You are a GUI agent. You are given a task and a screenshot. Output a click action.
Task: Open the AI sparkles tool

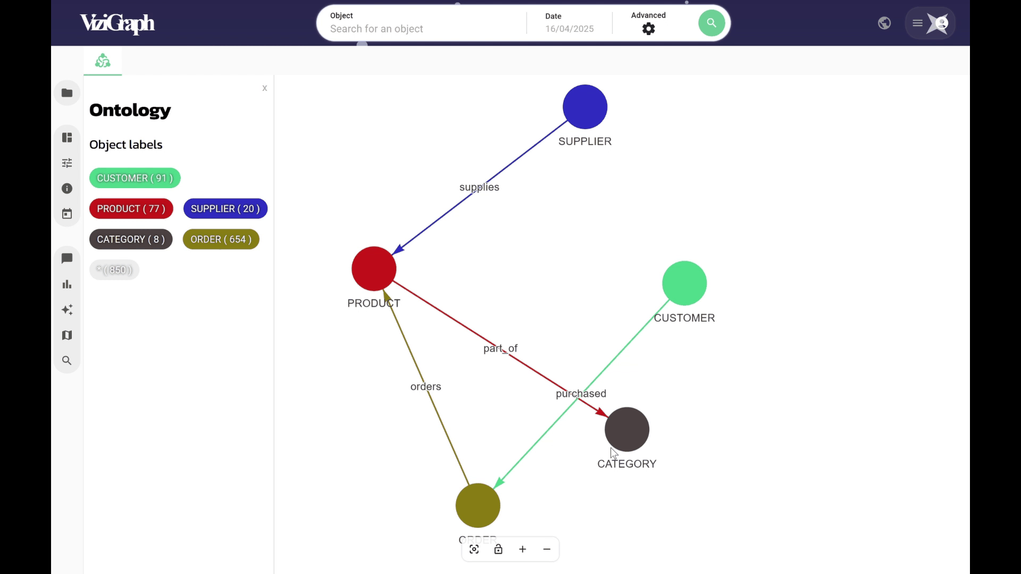pos(67,309)
